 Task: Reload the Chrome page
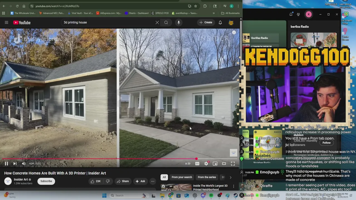click(x=17, y=6)
